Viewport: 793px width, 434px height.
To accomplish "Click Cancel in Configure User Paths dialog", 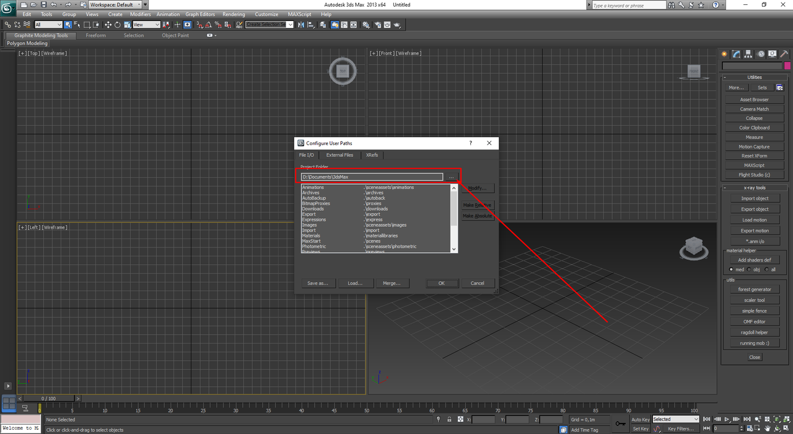I will coord(478,283).
